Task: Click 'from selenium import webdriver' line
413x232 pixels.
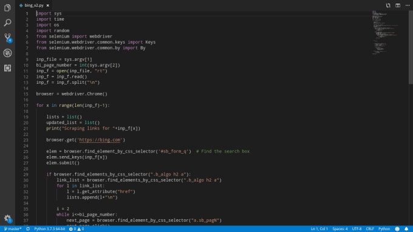Action: click(x=74, y=36)
